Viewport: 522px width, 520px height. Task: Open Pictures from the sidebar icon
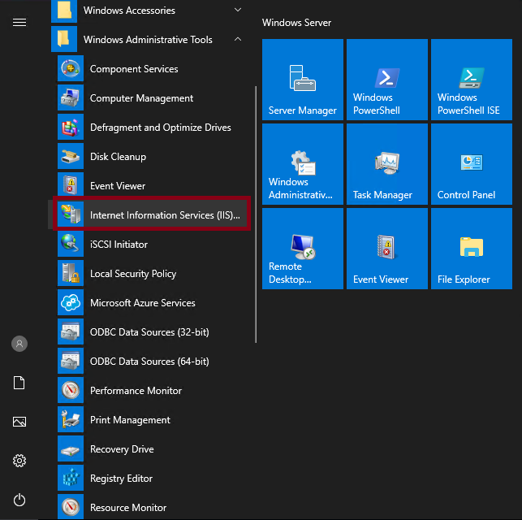[19, 422]
